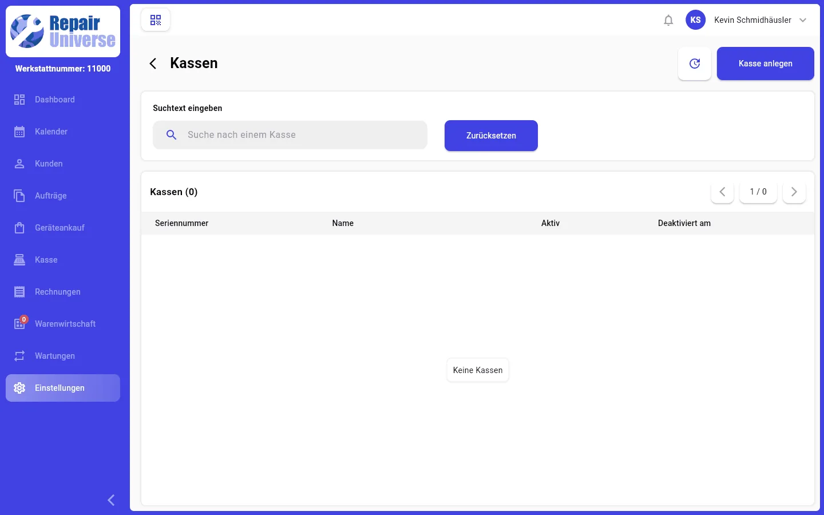Click the Kasse anlegen button
824x515 pixels.
[766, 64]
